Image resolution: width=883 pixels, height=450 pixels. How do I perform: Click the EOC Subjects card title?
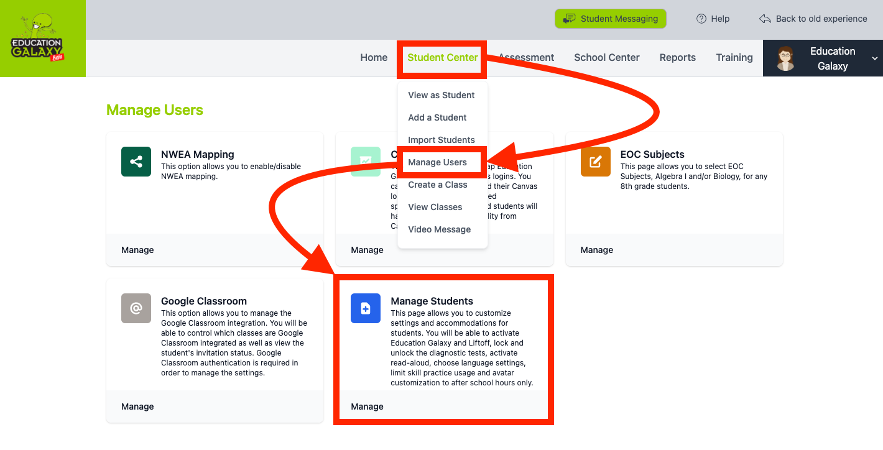[x=652, y=154]
